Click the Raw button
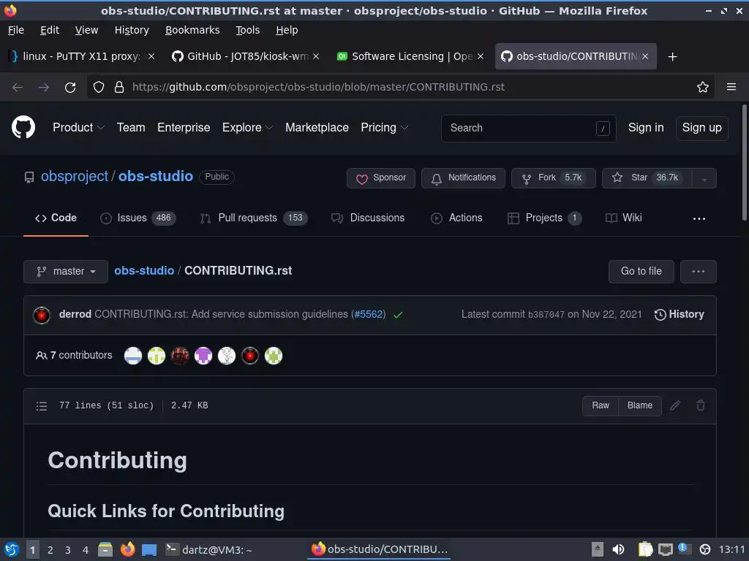The width and height of the screenshot is (749, 561). click(x=601, y=405)
